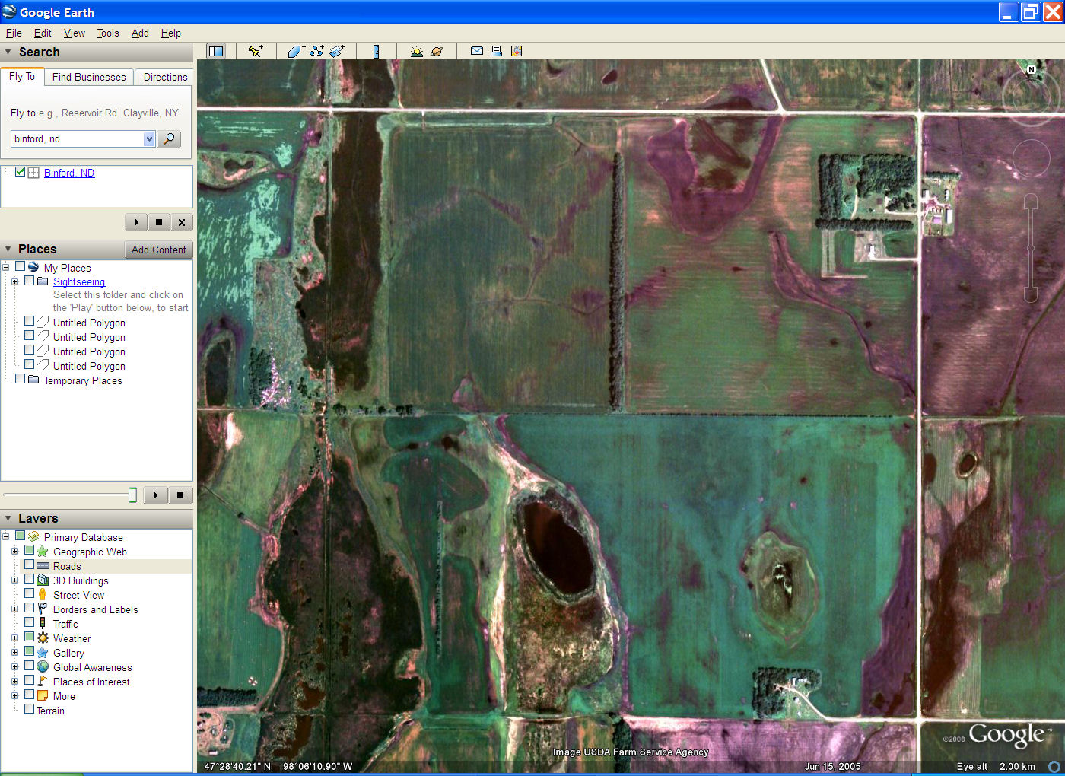Enable the Traffic layer checkbox
This screenshot has width=1065, height=776.
[x=30, y=622]
